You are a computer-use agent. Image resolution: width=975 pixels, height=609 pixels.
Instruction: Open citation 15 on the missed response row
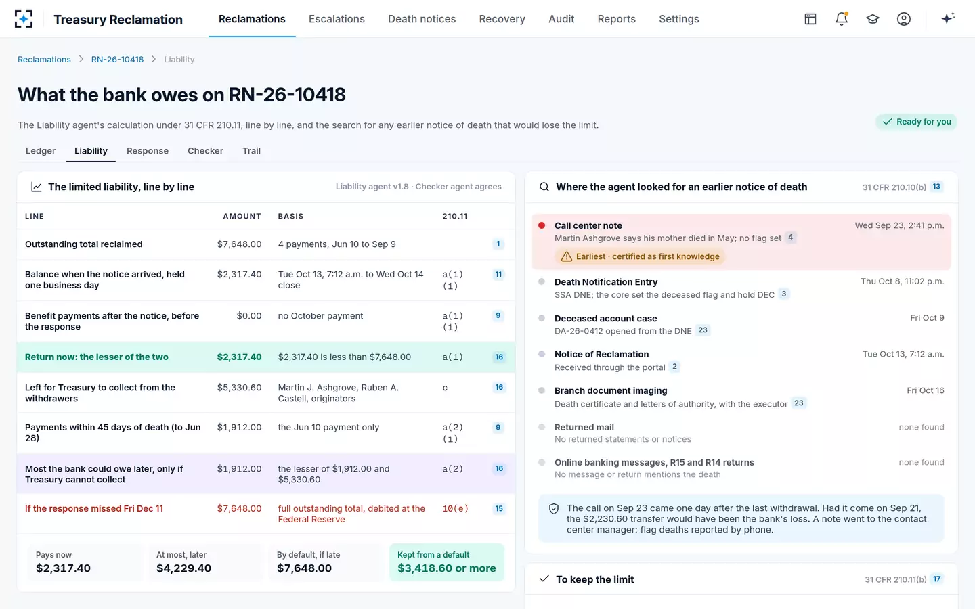499,509
